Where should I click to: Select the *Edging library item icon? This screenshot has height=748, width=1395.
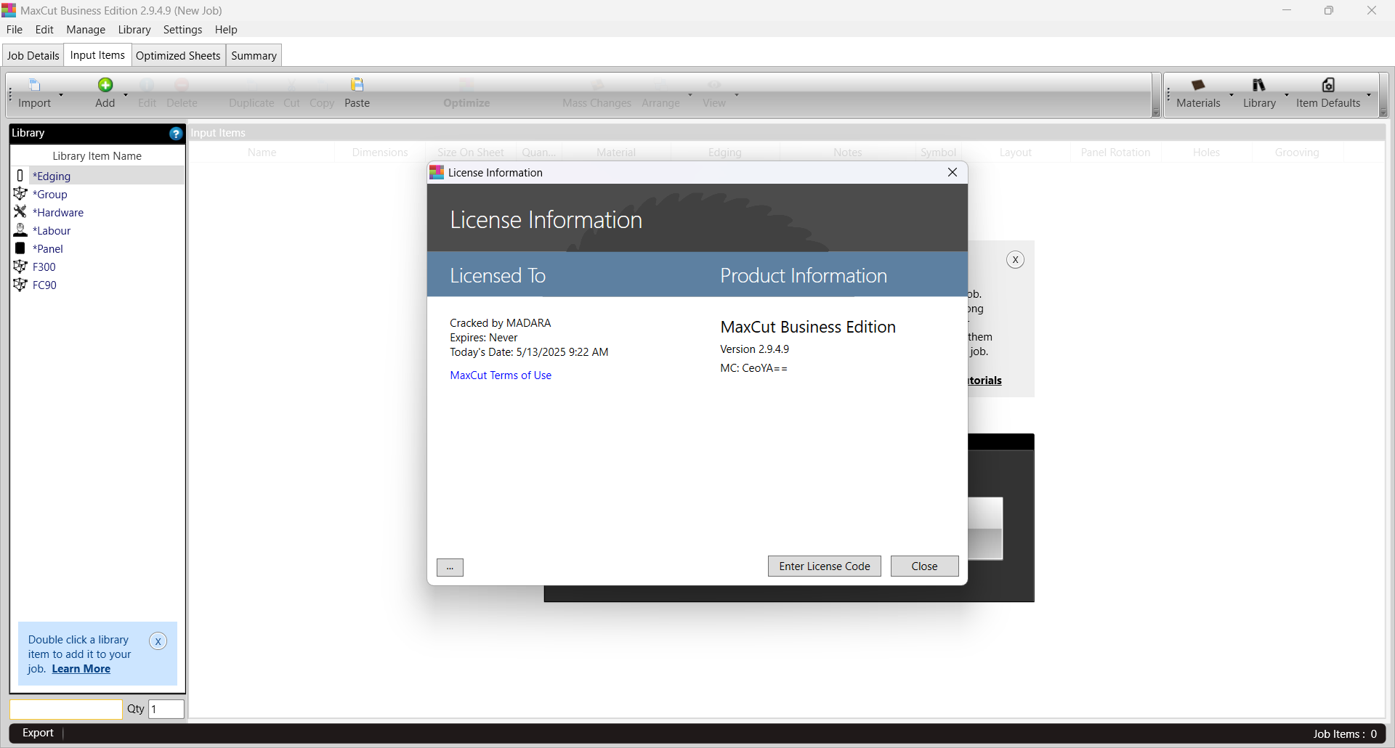20,176
